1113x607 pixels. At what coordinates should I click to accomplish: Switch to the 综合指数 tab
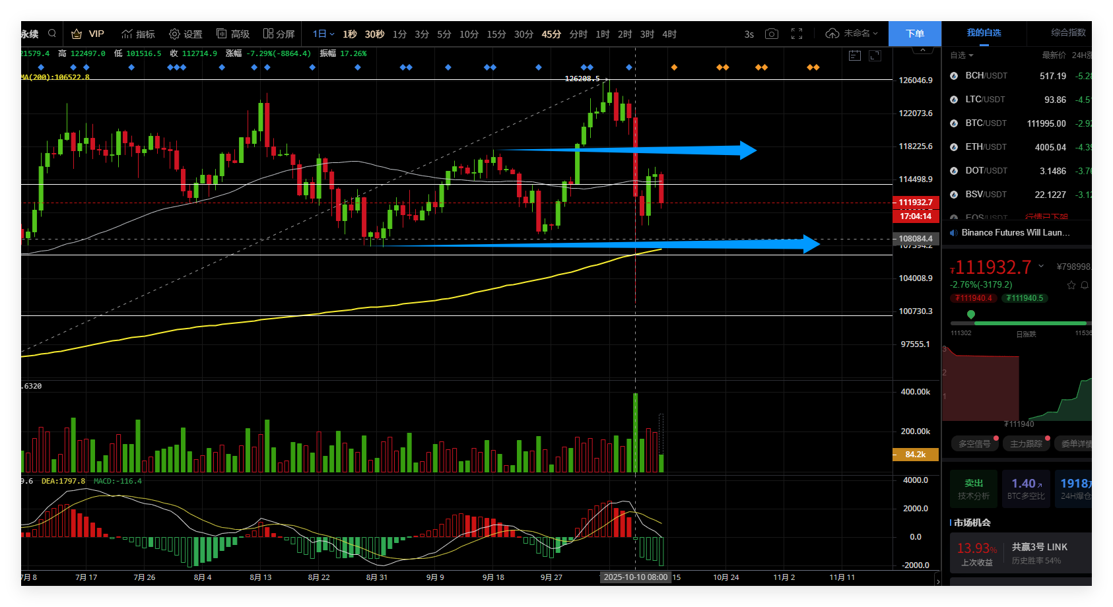tap(1068, 32)
